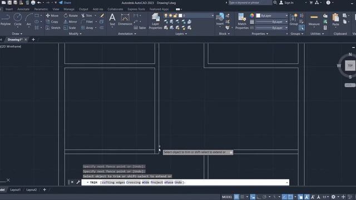This screenshot has width=356, height=200.
Task: Insert a Table from Annotation panel
Action: coord(140,28)
